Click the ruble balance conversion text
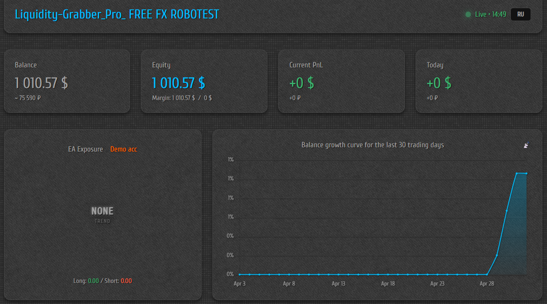The width and height of the screenshot is (547, 304). pyautogui.click(x=28, y=98)
